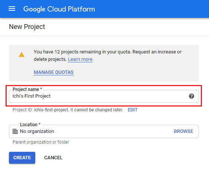209x170 pixels.
Task: Click the New Project page heading
Action: [27, 27]
